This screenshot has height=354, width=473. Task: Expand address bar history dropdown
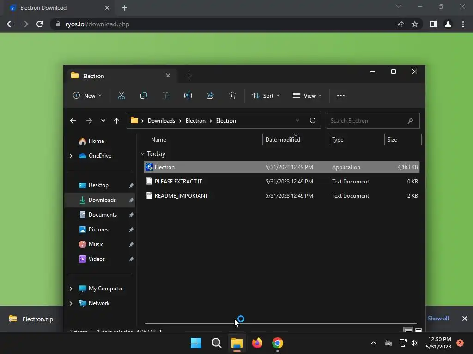point(297,120)
